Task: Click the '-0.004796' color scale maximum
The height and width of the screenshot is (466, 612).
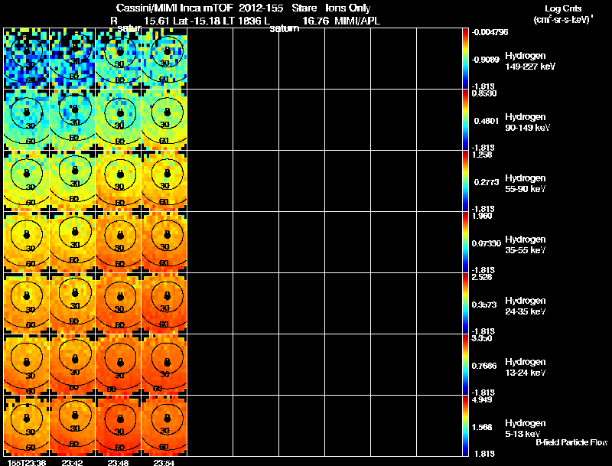Action: 490,32
